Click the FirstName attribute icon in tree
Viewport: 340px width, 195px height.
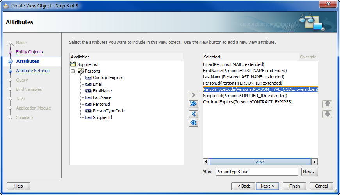pos(88,91)
